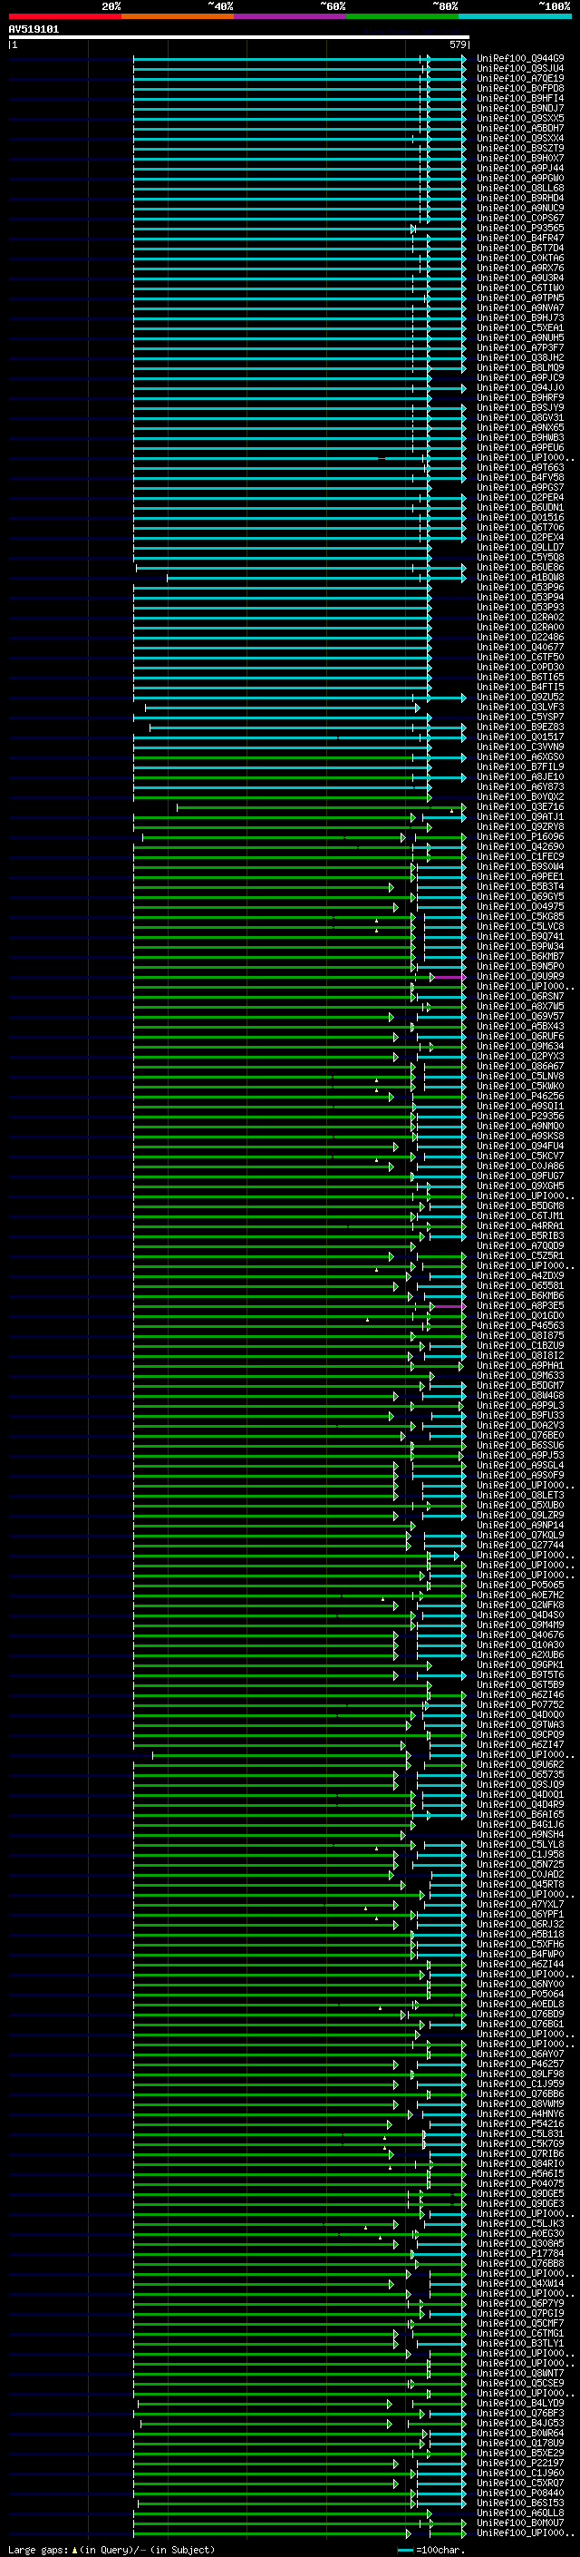The height and width of the screenshot is (2557, 580).
Task: Select label UniRef100_Q53P96
Action: [x=520, y=588]
